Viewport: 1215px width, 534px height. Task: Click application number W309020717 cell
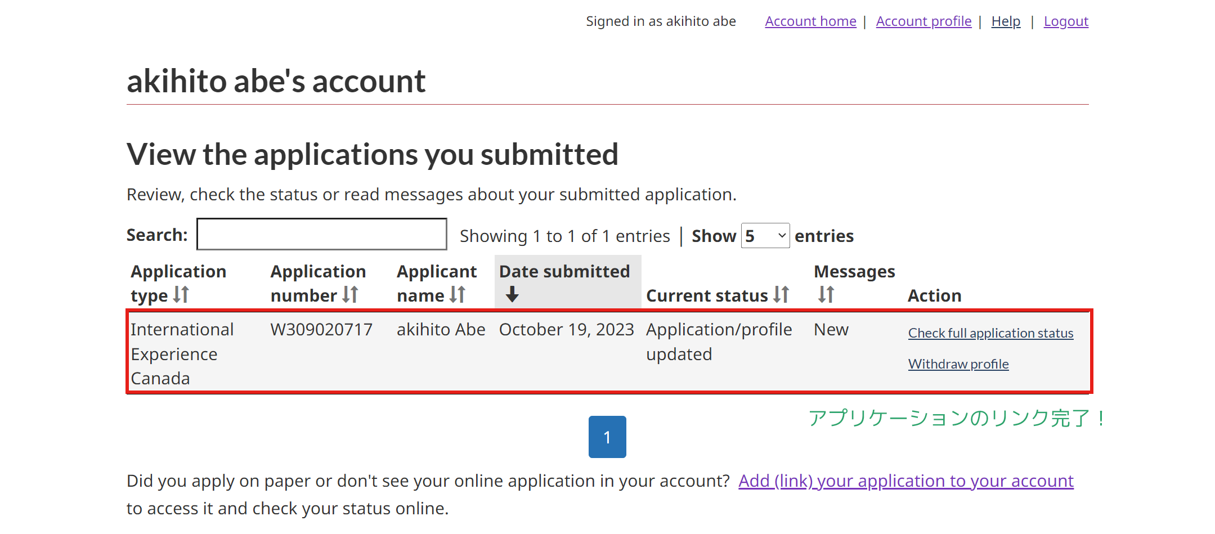pyautogui.click(x=321, y=330)
